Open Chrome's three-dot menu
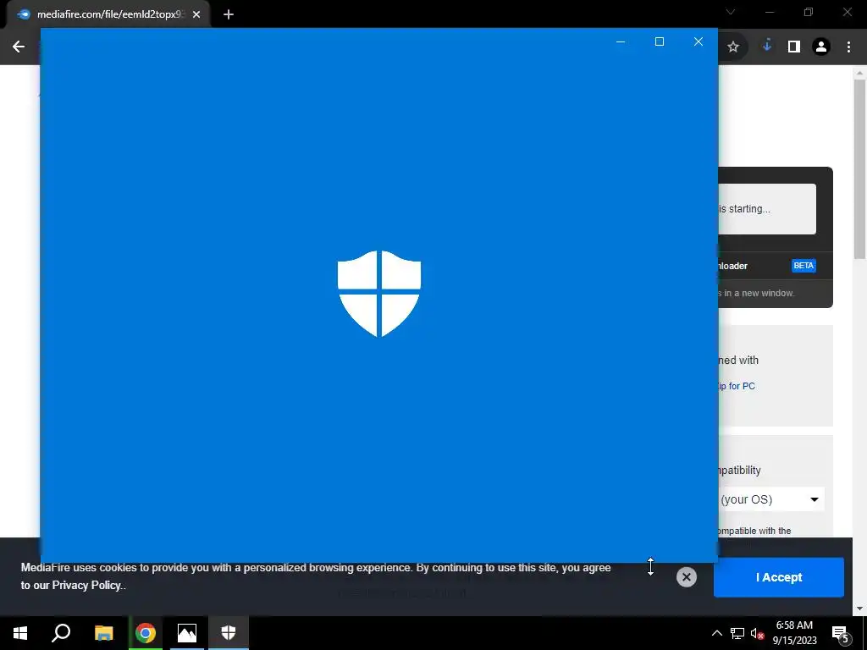 (848, 47)
